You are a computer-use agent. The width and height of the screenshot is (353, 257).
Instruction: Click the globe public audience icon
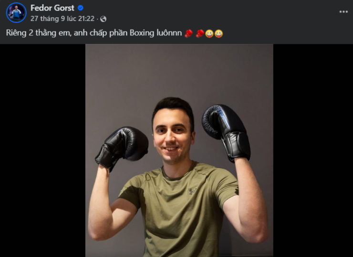pyautogui.click(x=104, y=19)
